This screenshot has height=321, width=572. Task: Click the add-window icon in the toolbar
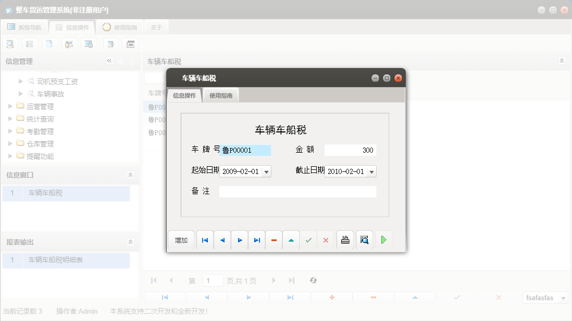pyautogui.click(x=110, y=44)
